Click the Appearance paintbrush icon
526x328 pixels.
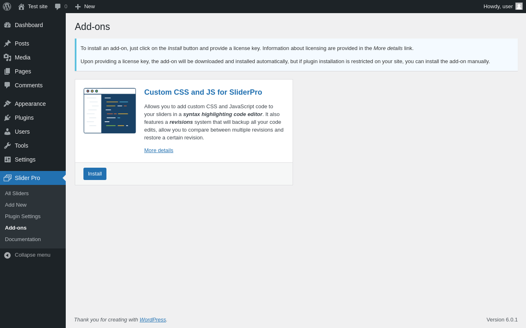[x=7, y=104]
